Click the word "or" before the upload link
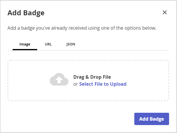The height and width of the screenshot is (133, 177). 75,84
